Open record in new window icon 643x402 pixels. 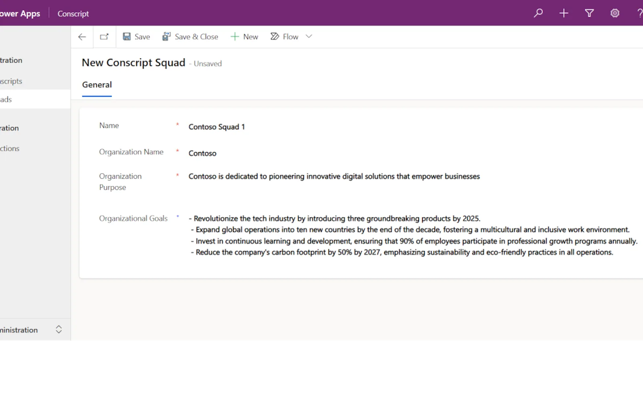104,37
